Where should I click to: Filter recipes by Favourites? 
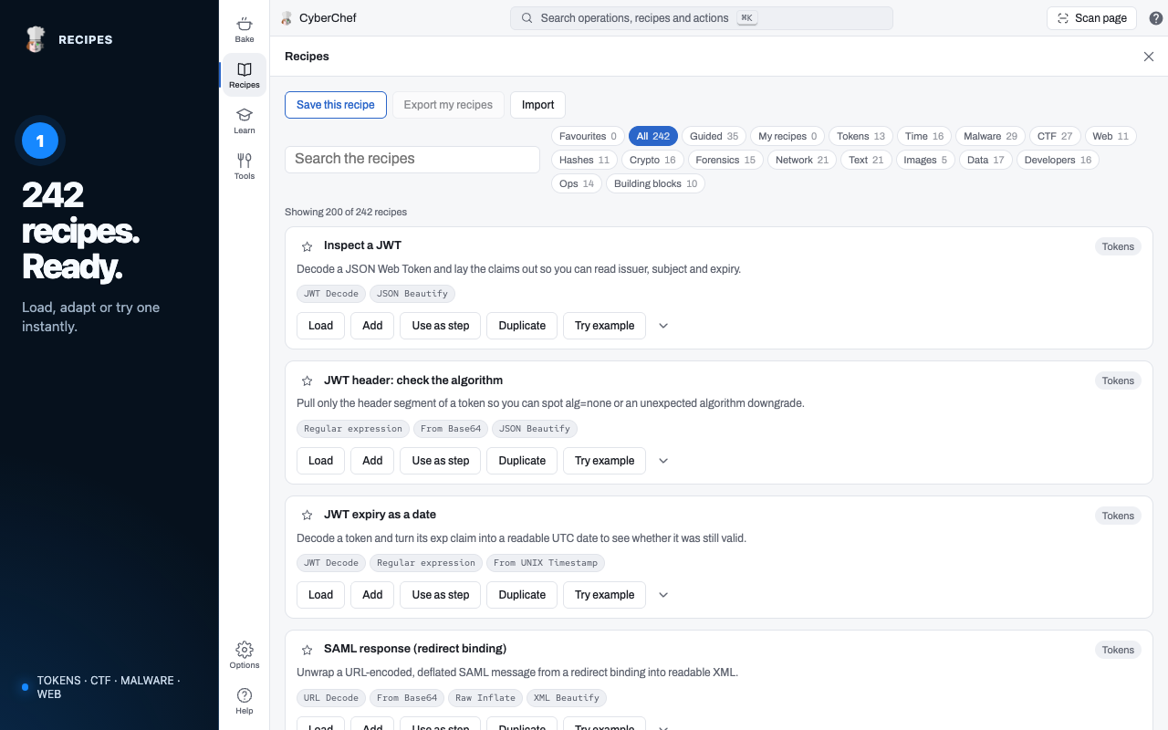588,136
